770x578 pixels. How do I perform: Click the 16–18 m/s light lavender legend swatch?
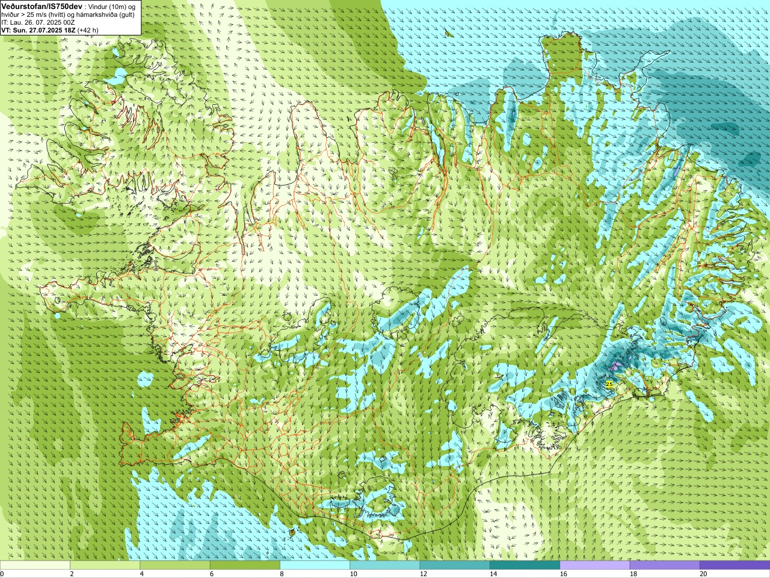coord(595,565)
